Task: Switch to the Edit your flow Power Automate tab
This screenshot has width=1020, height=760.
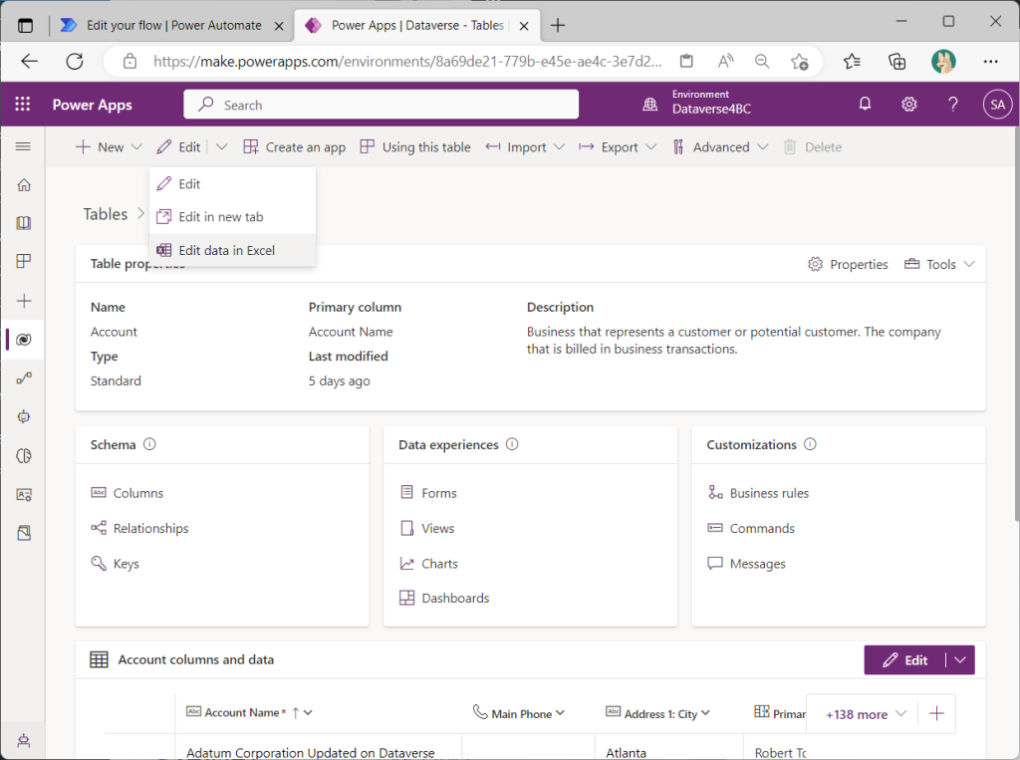Action: 172,25
